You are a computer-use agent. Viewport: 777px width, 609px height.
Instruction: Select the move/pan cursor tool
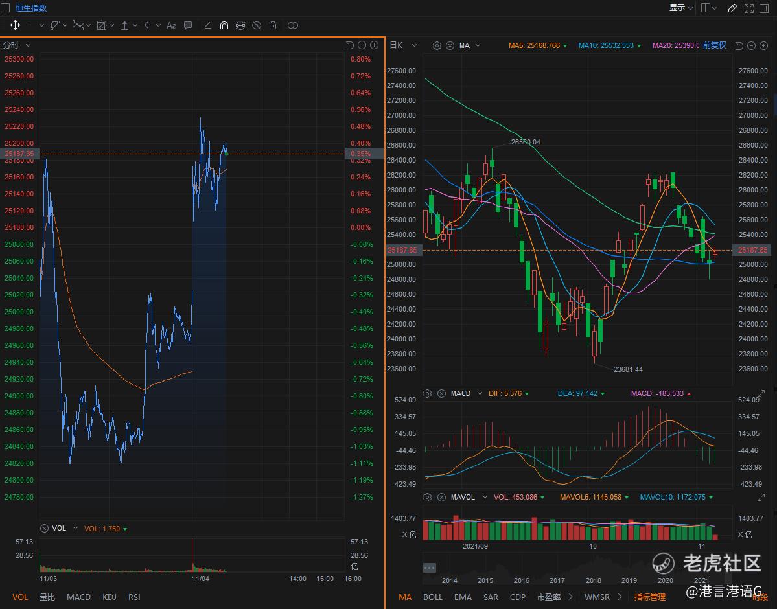(x=15, y=25)
